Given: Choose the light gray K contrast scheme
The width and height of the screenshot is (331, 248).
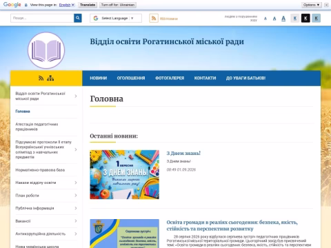Looking at the screenshot, I should 295,18.
